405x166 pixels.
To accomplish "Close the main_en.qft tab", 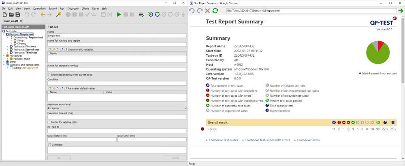I will (x=21, y=21).
